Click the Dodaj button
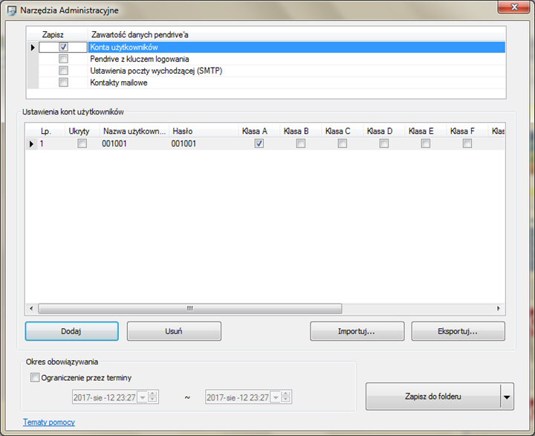This screenshot has width=535, height=436. (x=71, y=331)
